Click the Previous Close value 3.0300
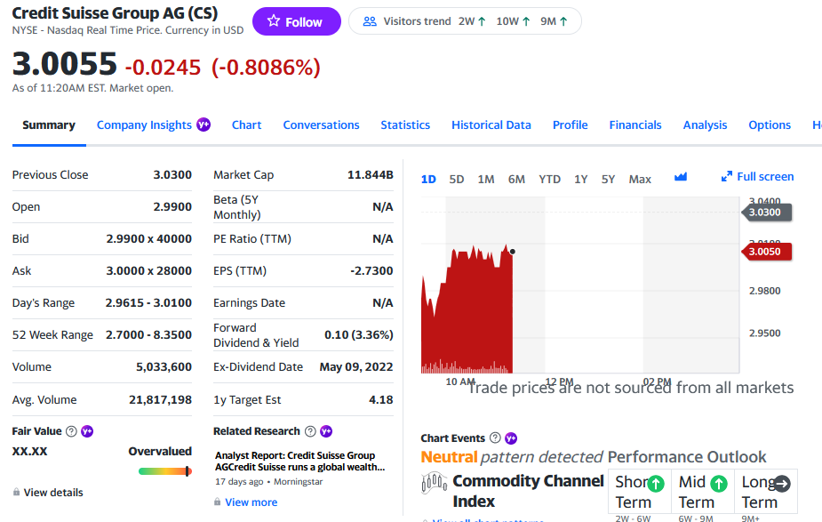822x522 pixels. coord(172,174)
